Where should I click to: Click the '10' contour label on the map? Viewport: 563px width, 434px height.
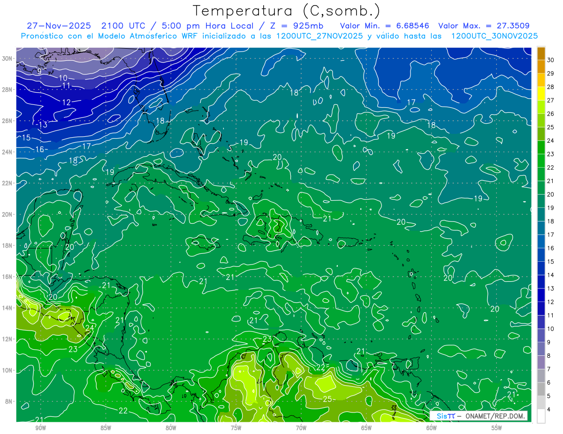tap(63, 78)
